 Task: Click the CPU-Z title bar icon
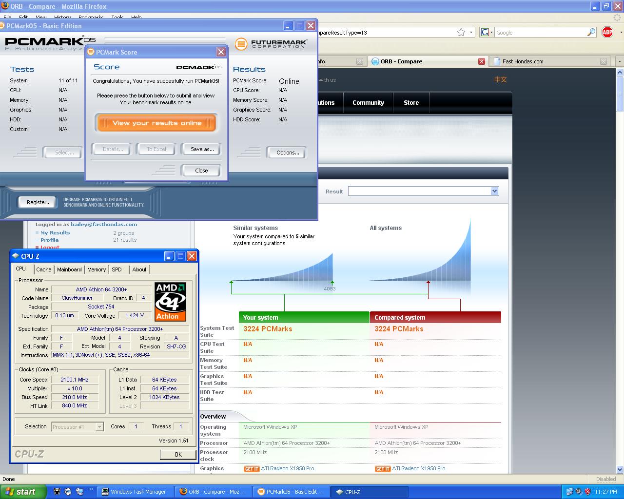click(x=16, y=256)
